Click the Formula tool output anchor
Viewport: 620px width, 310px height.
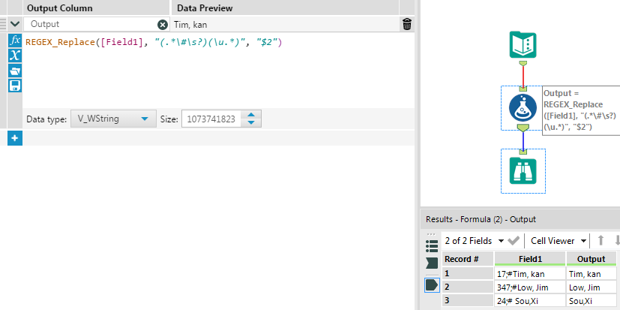(523, 128)
